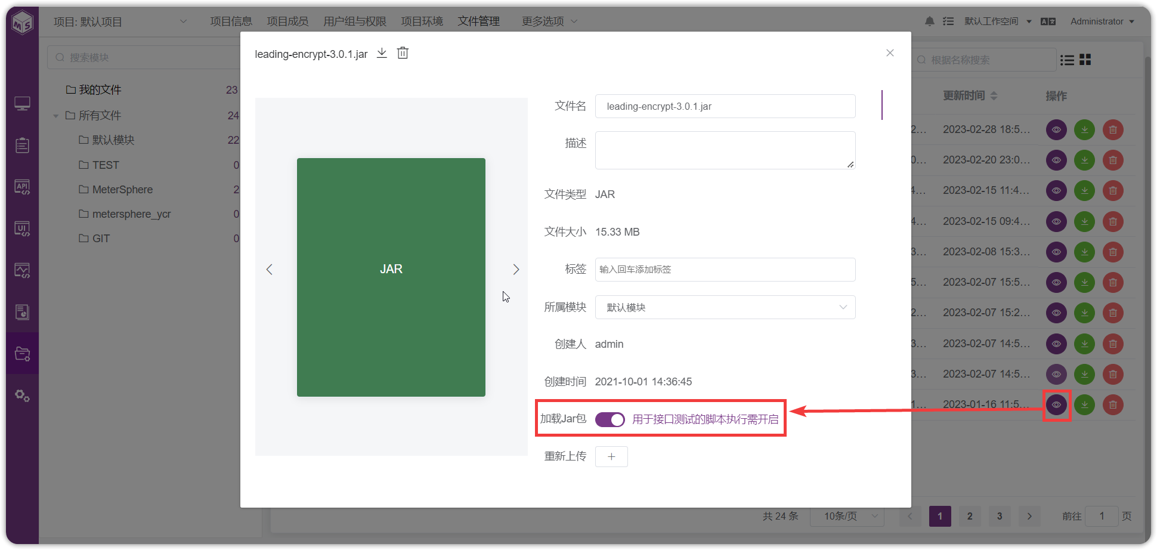The width and height of the screenshot is (1157, 550).
Task: Open API testing module in sidebar
Action: pos(22,187)
